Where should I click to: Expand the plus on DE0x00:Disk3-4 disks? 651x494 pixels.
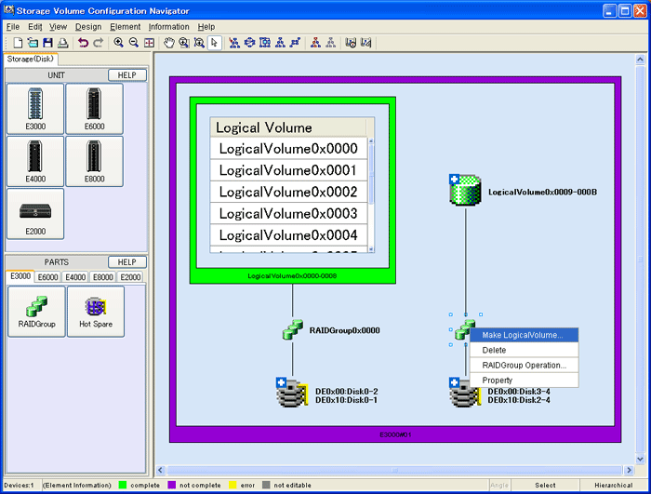454,381
